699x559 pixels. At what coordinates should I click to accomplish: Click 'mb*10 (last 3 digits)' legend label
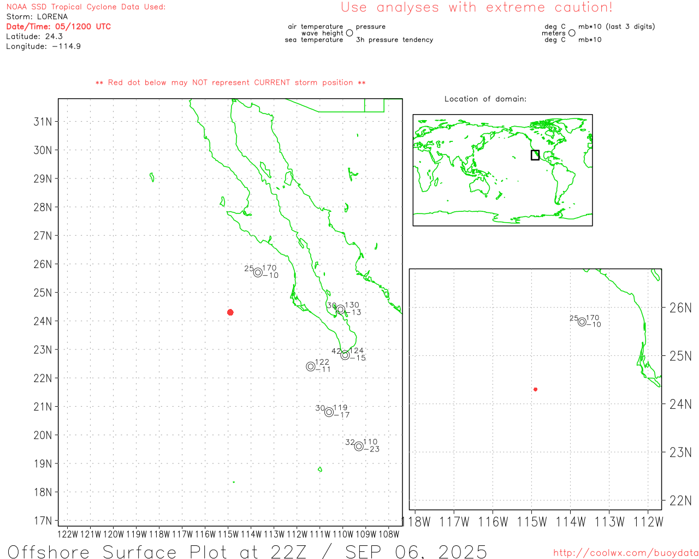617,27
